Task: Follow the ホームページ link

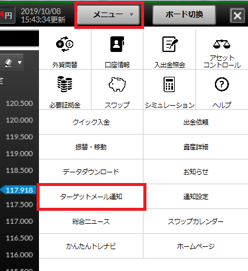Action: 196,246
